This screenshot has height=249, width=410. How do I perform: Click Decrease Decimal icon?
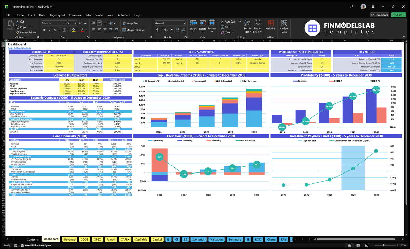pos(183,30)
